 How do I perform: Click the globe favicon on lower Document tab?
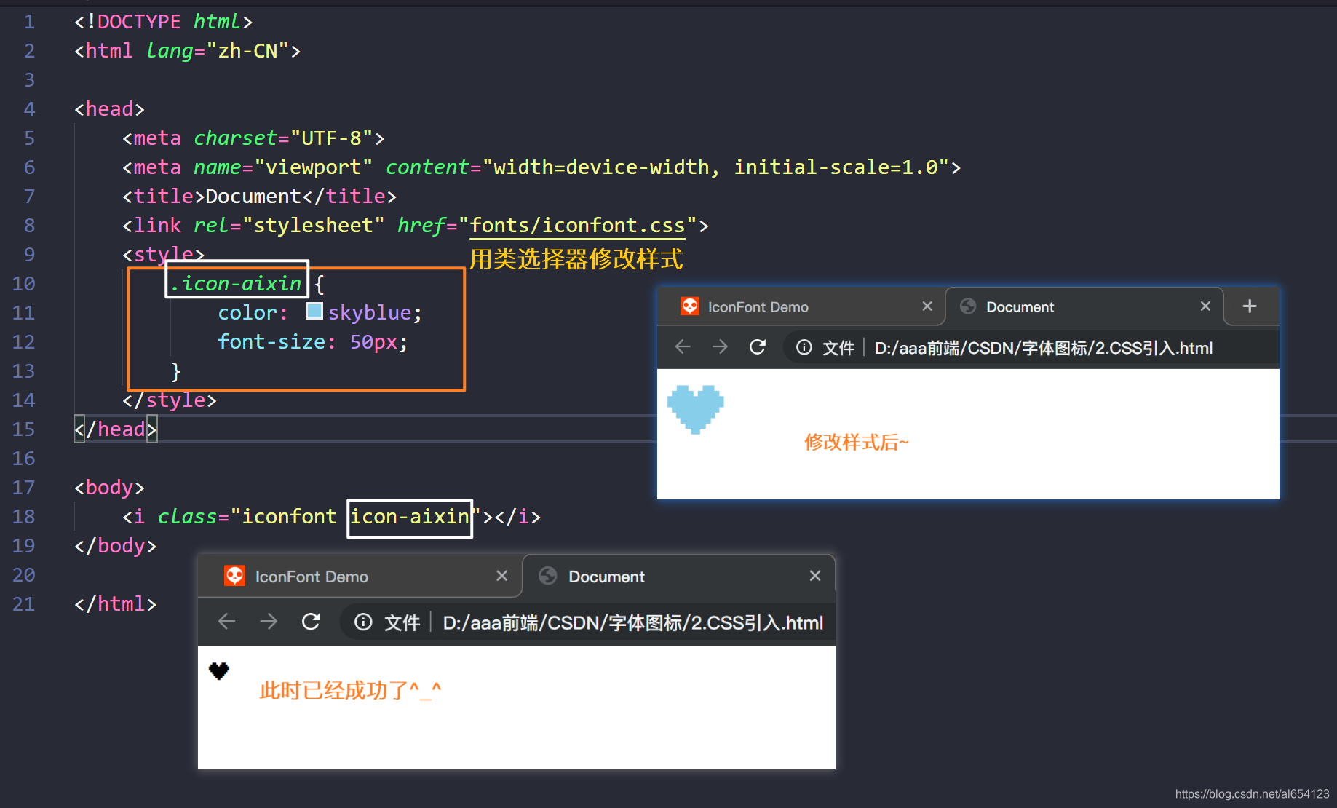(548, 576)
